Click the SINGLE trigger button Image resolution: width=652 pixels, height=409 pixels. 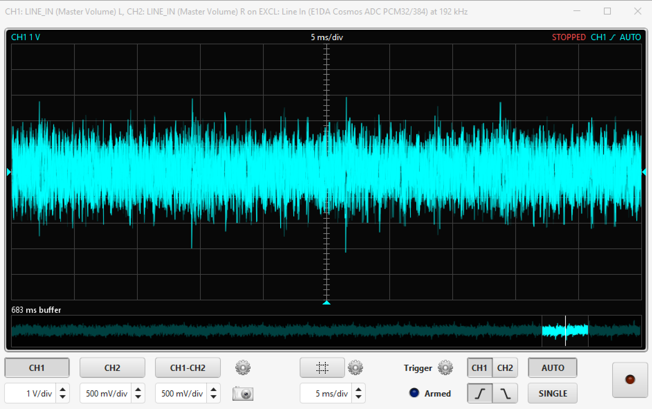point(553,393)
